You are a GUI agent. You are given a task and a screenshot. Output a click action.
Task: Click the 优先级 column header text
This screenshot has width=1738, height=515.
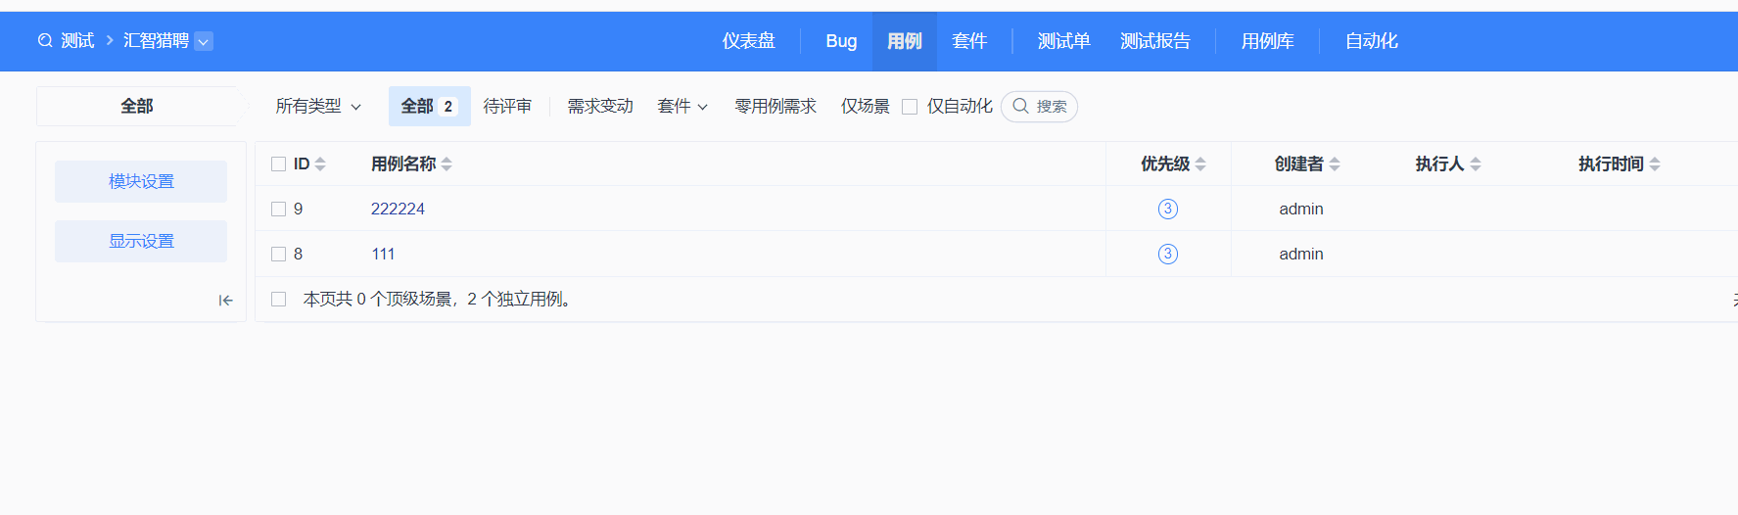pyautogui.click(x=1165, y=164)
